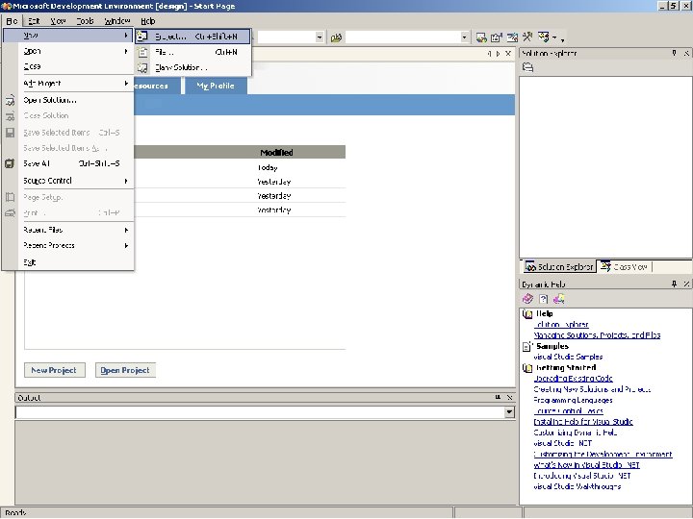Click the toolbar icon inside Solution Explorer panel
Viewport: 693px width, 519px height.
pos(527,67)
